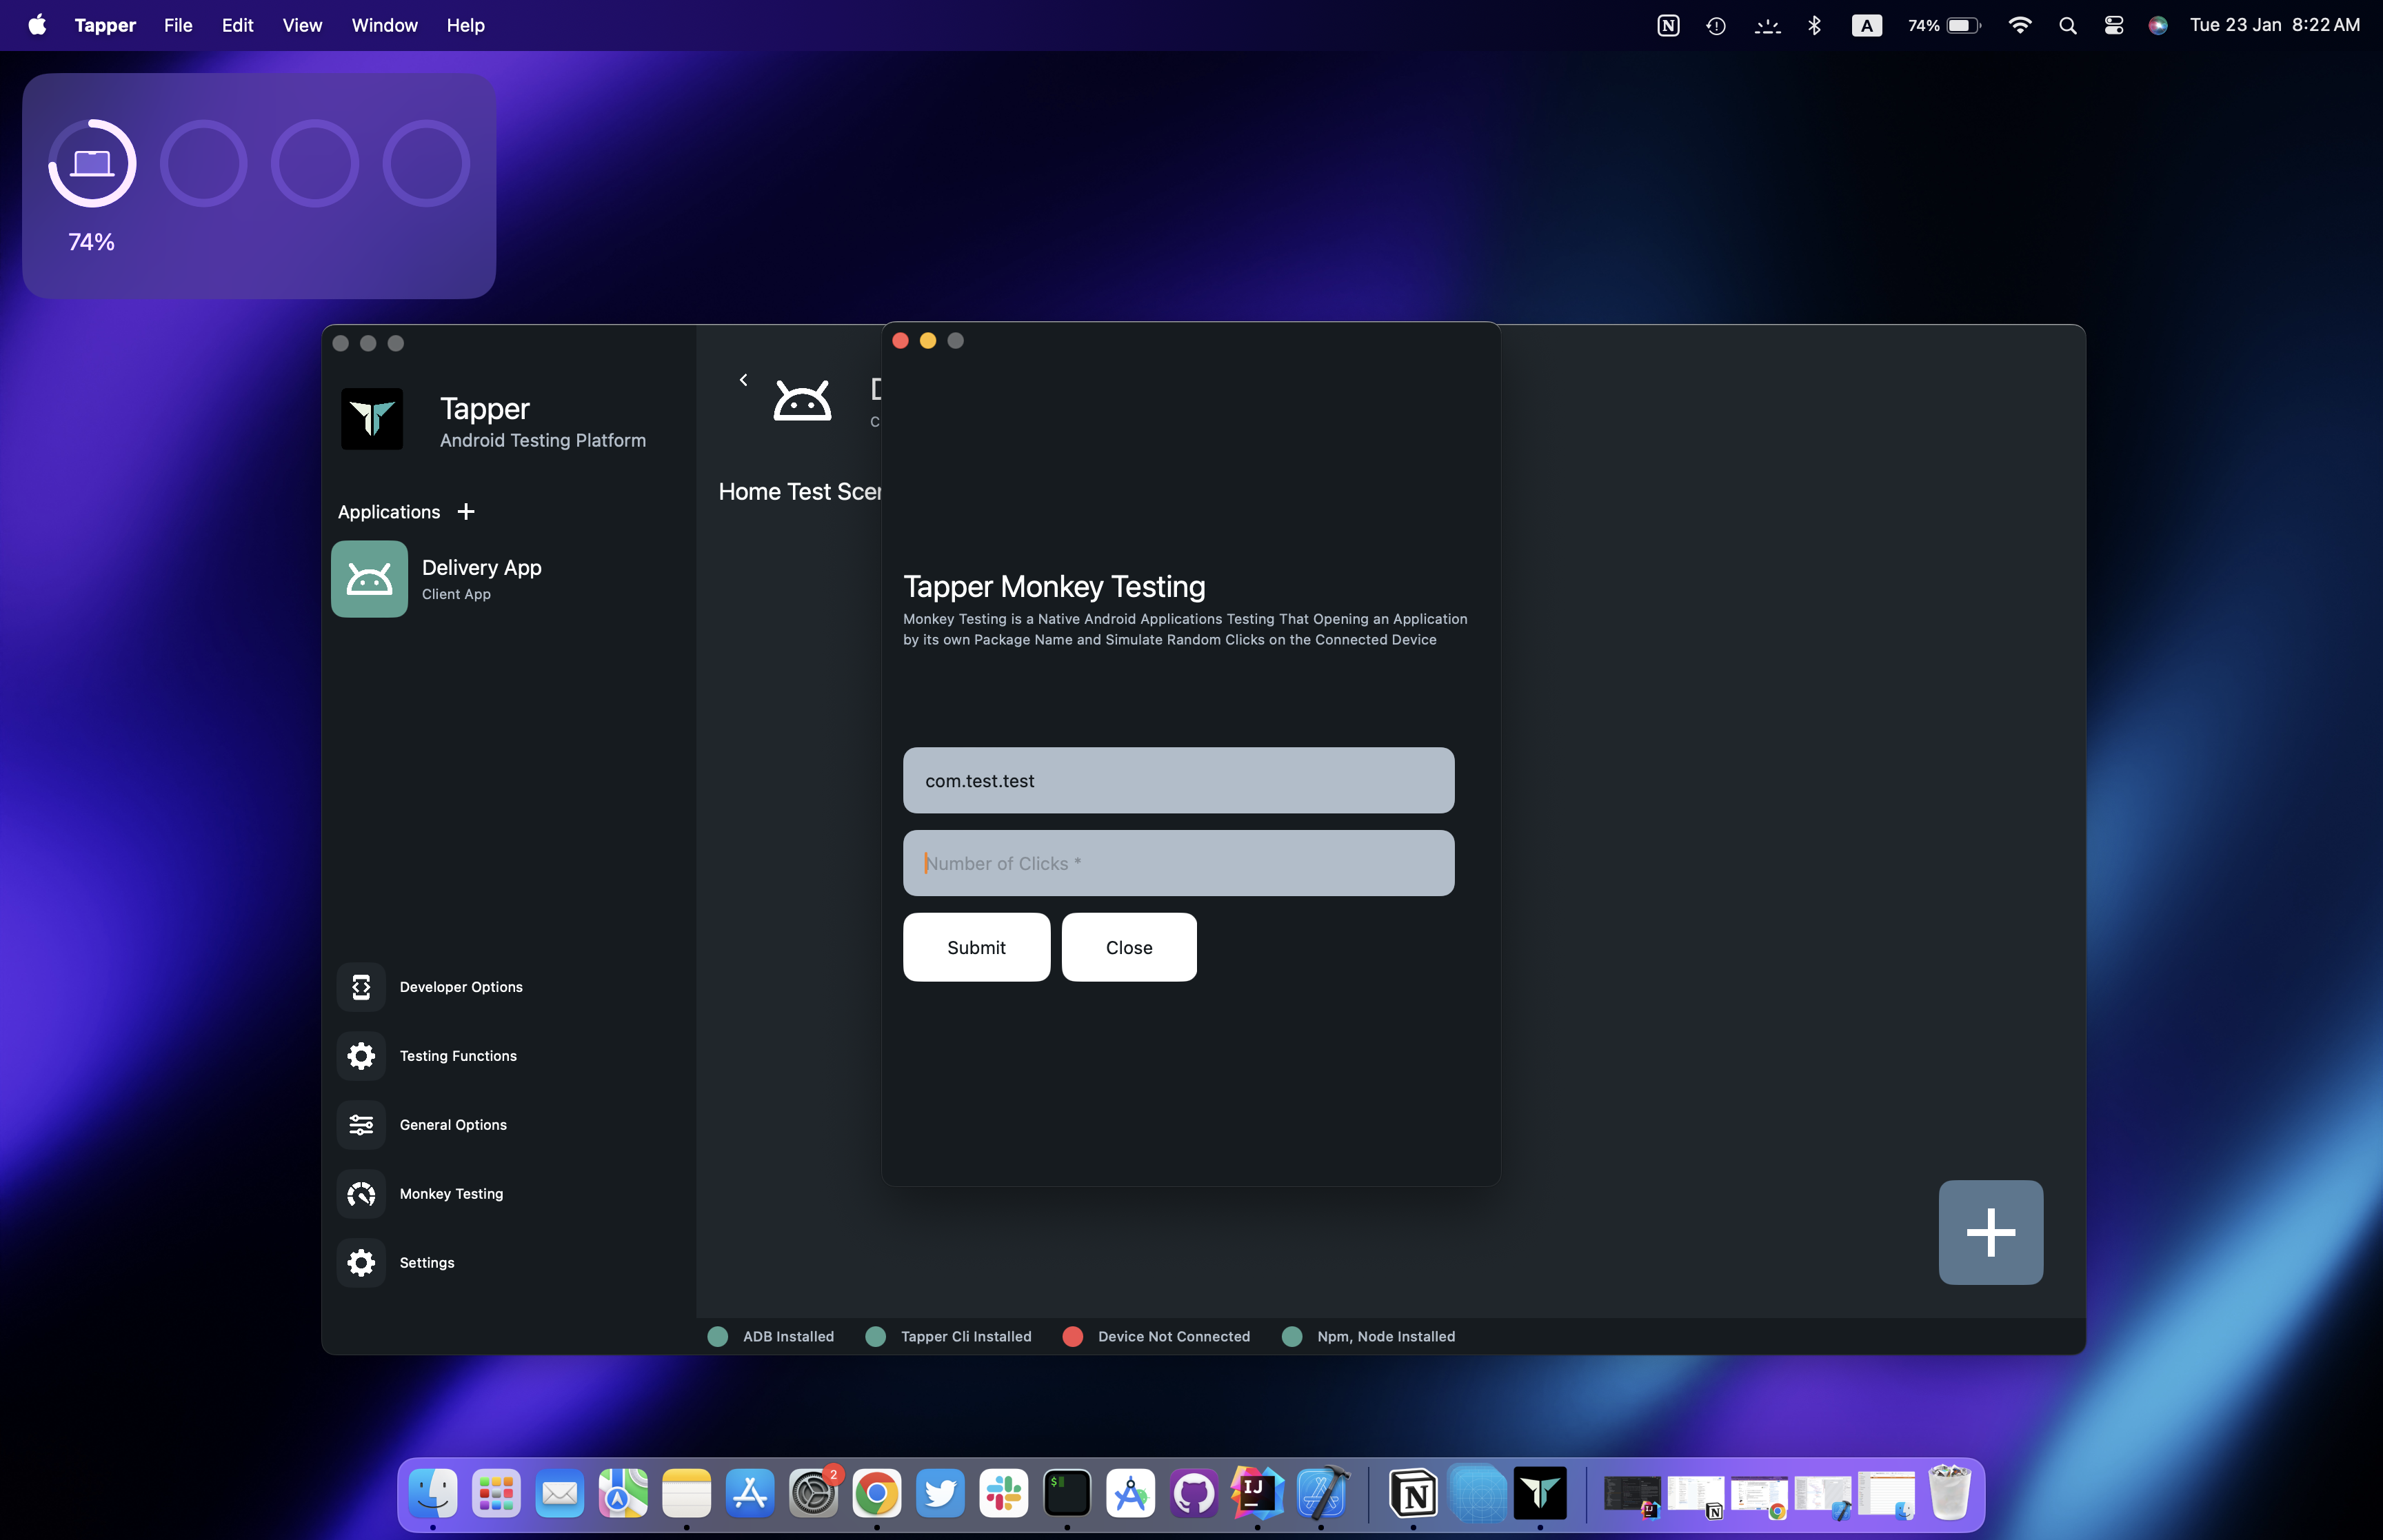Click the Wi-Fi icon in menu bar

(x=2020, y=25)
